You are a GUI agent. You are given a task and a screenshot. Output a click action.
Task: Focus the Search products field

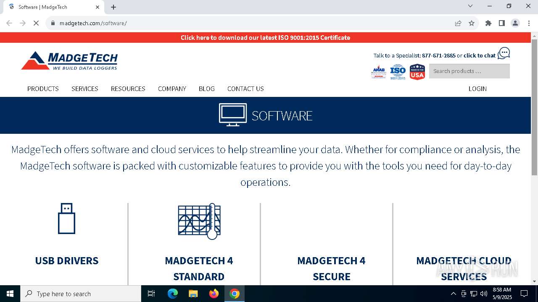click(469, 71)
